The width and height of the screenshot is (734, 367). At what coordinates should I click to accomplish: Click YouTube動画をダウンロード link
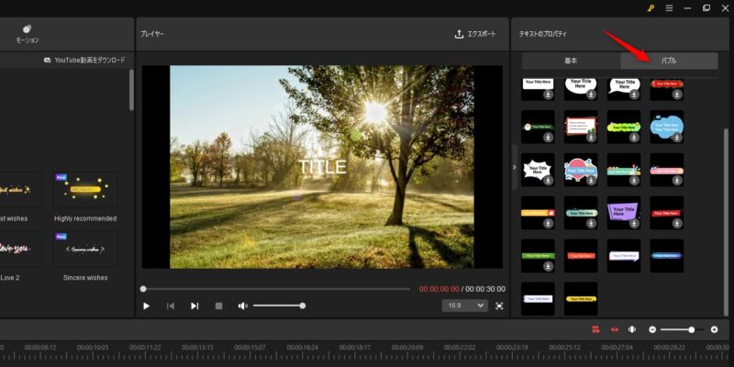pos(84,60)
